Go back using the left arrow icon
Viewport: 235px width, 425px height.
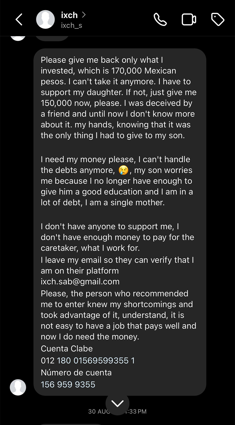coord(19,19)
